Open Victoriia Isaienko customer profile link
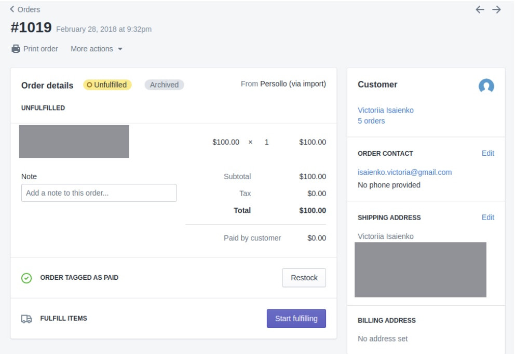Viewport: 515px width, 354px height. [x=386, y=111]
